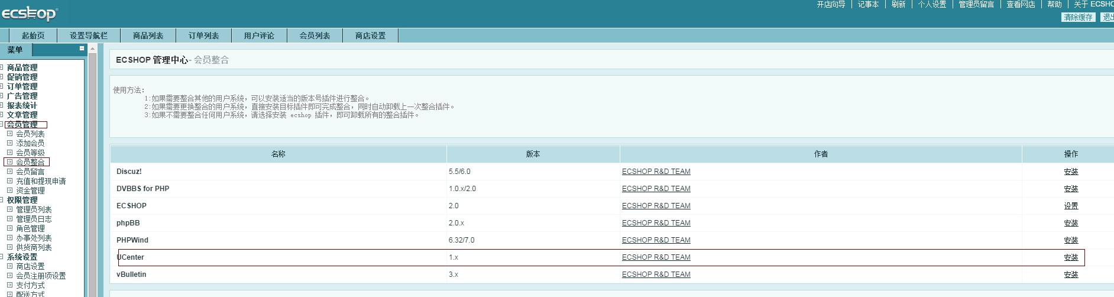Install the vBulletin plugin
This screenshot has width=1114, height=297.
(x=1071, y=275)
